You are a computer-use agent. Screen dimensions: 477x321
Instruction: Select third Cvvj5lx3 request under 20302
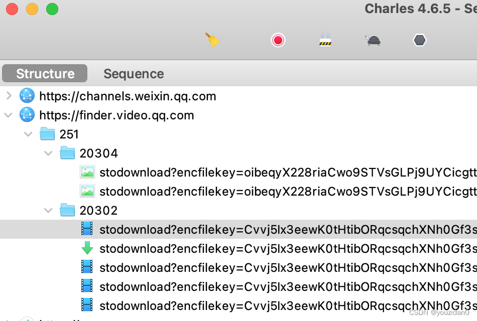click(288, 268)
